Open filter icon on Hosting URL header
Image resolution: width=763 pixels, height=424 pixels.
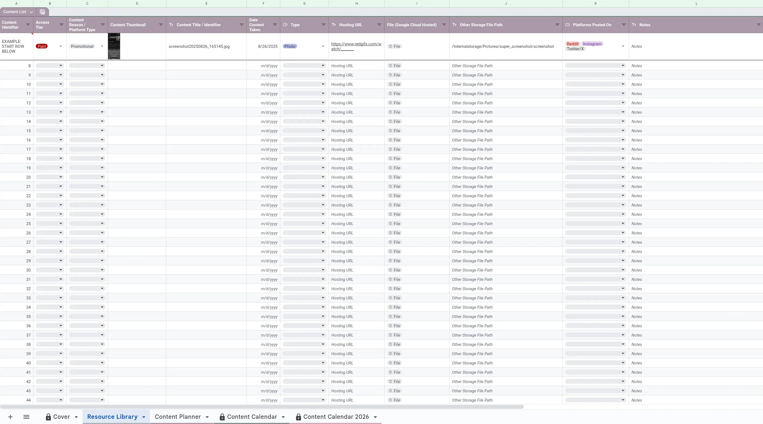(x=379, y=25)
